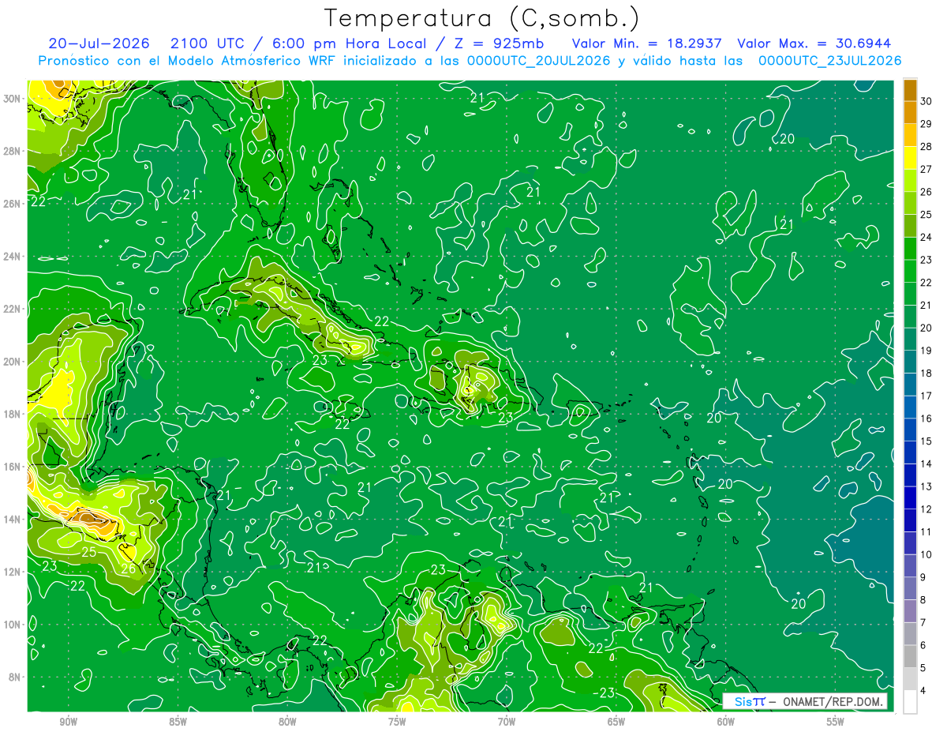This screenshot has width=947, height=732.
Task: Click the 65W longitude axis label
Action: (616, 722)
